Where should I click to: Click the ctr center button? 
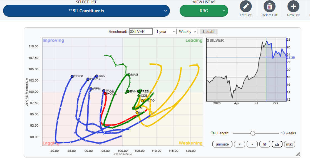point(277,144)
